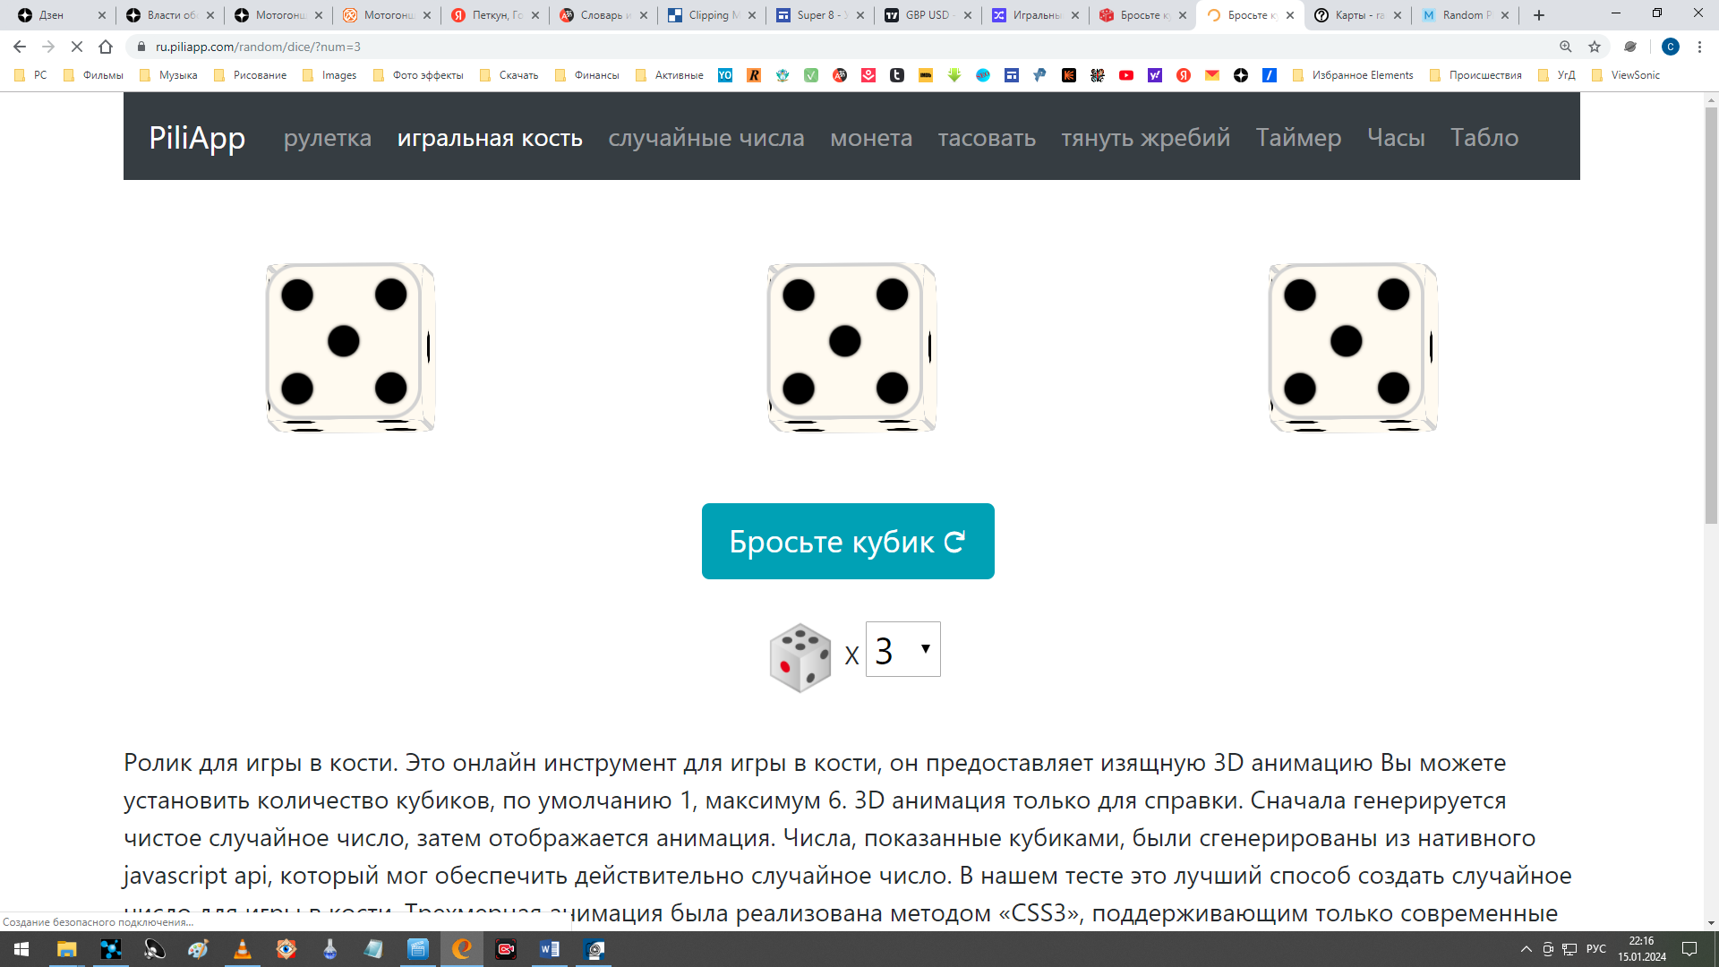Open the YouTube bookmark icon

(x=1126, y=75)
